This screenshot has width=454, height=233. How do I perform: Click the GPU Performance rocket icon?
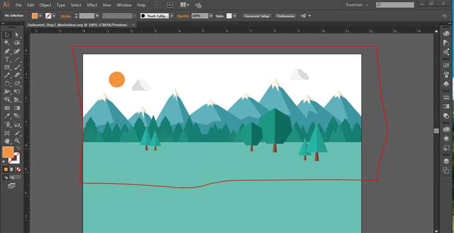198,5
